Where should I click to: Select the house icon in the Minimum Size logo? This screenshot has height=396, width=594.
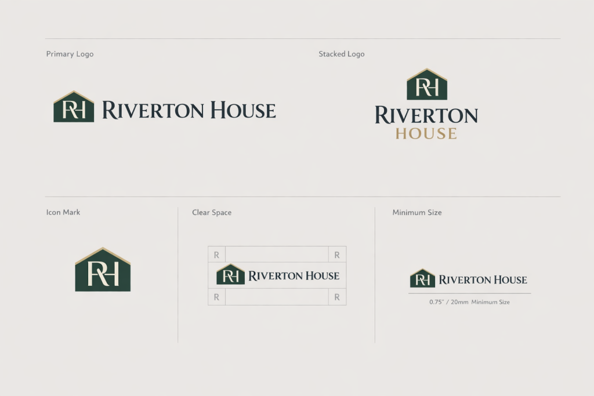[422, 279]
